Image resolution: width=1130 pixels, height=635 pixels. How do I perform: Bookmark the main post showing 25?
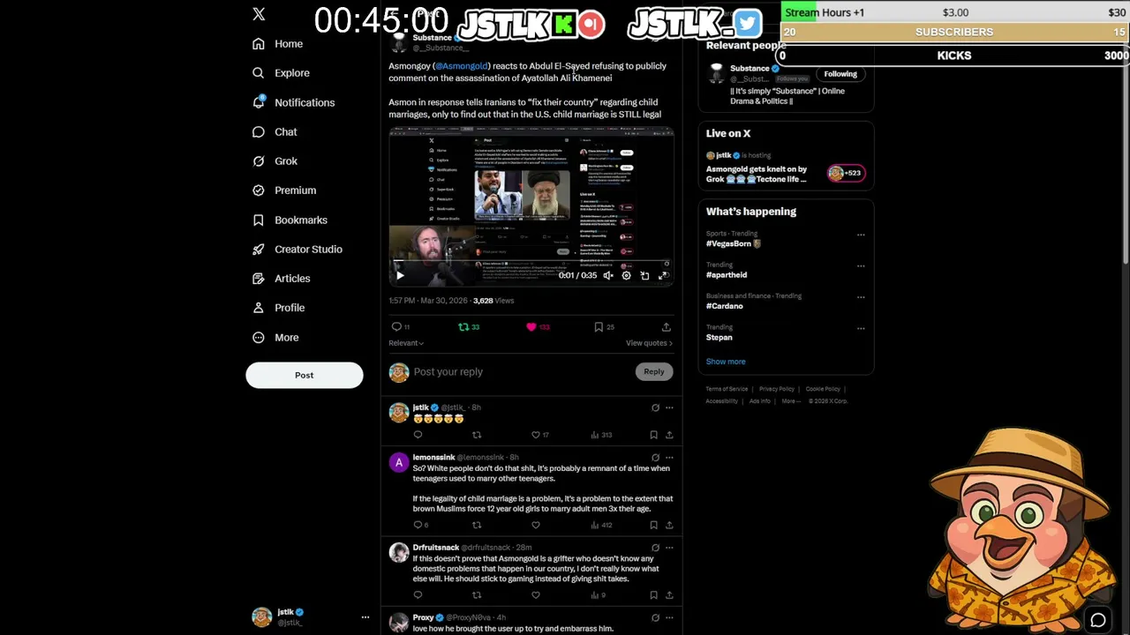click(604, 327)
